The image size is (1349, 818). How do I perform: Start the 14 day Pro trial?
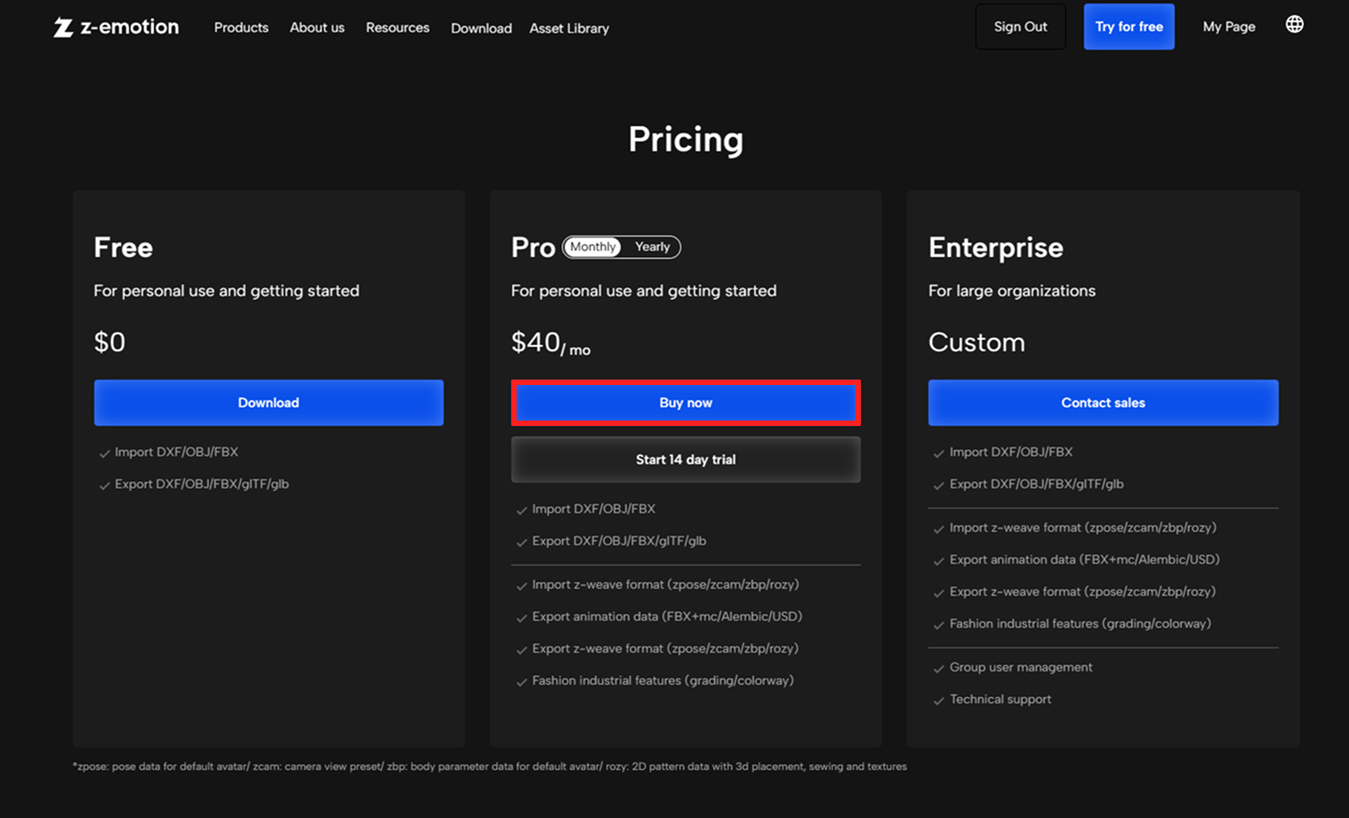click(x=686, y=460)
